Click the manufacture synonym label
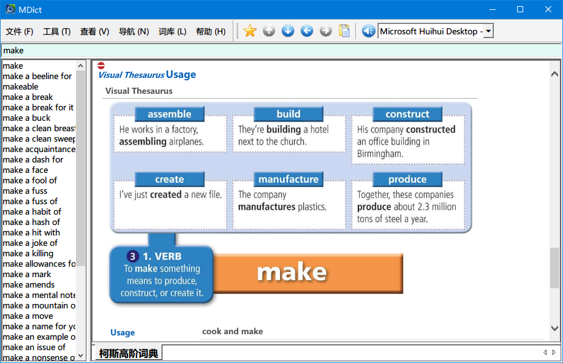Image resolution: width=563 pixels, height=363 pixels. click(289, 179)
